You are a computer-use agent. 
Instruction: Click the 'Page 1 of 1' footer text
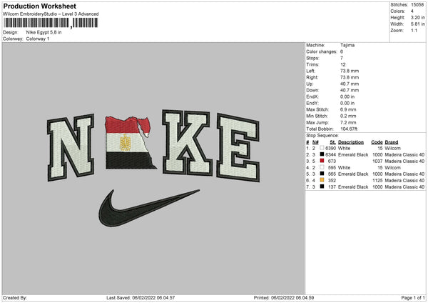[413, 297]
